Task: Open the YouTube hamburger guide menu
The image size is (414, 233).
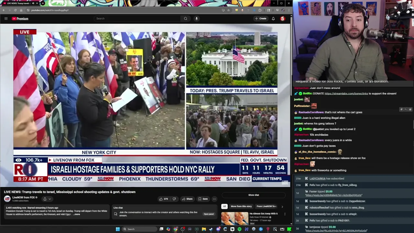Action: click(x=6, y=19)
